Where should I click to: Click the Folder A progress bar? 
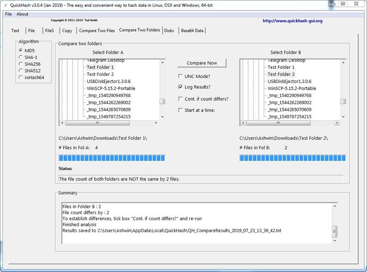[112, 157]
